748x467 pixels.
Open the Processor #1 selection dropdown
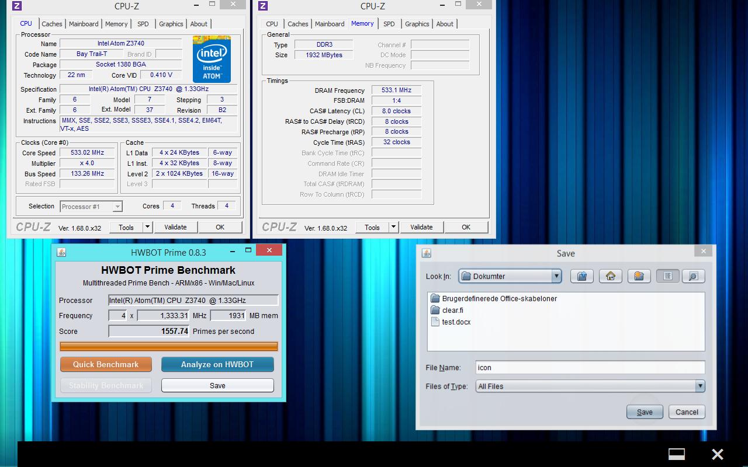pyautogui.click(x=91, y=206)
